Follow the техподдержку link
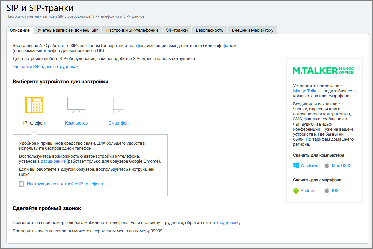The image size is (373, 249). point(226,223)
